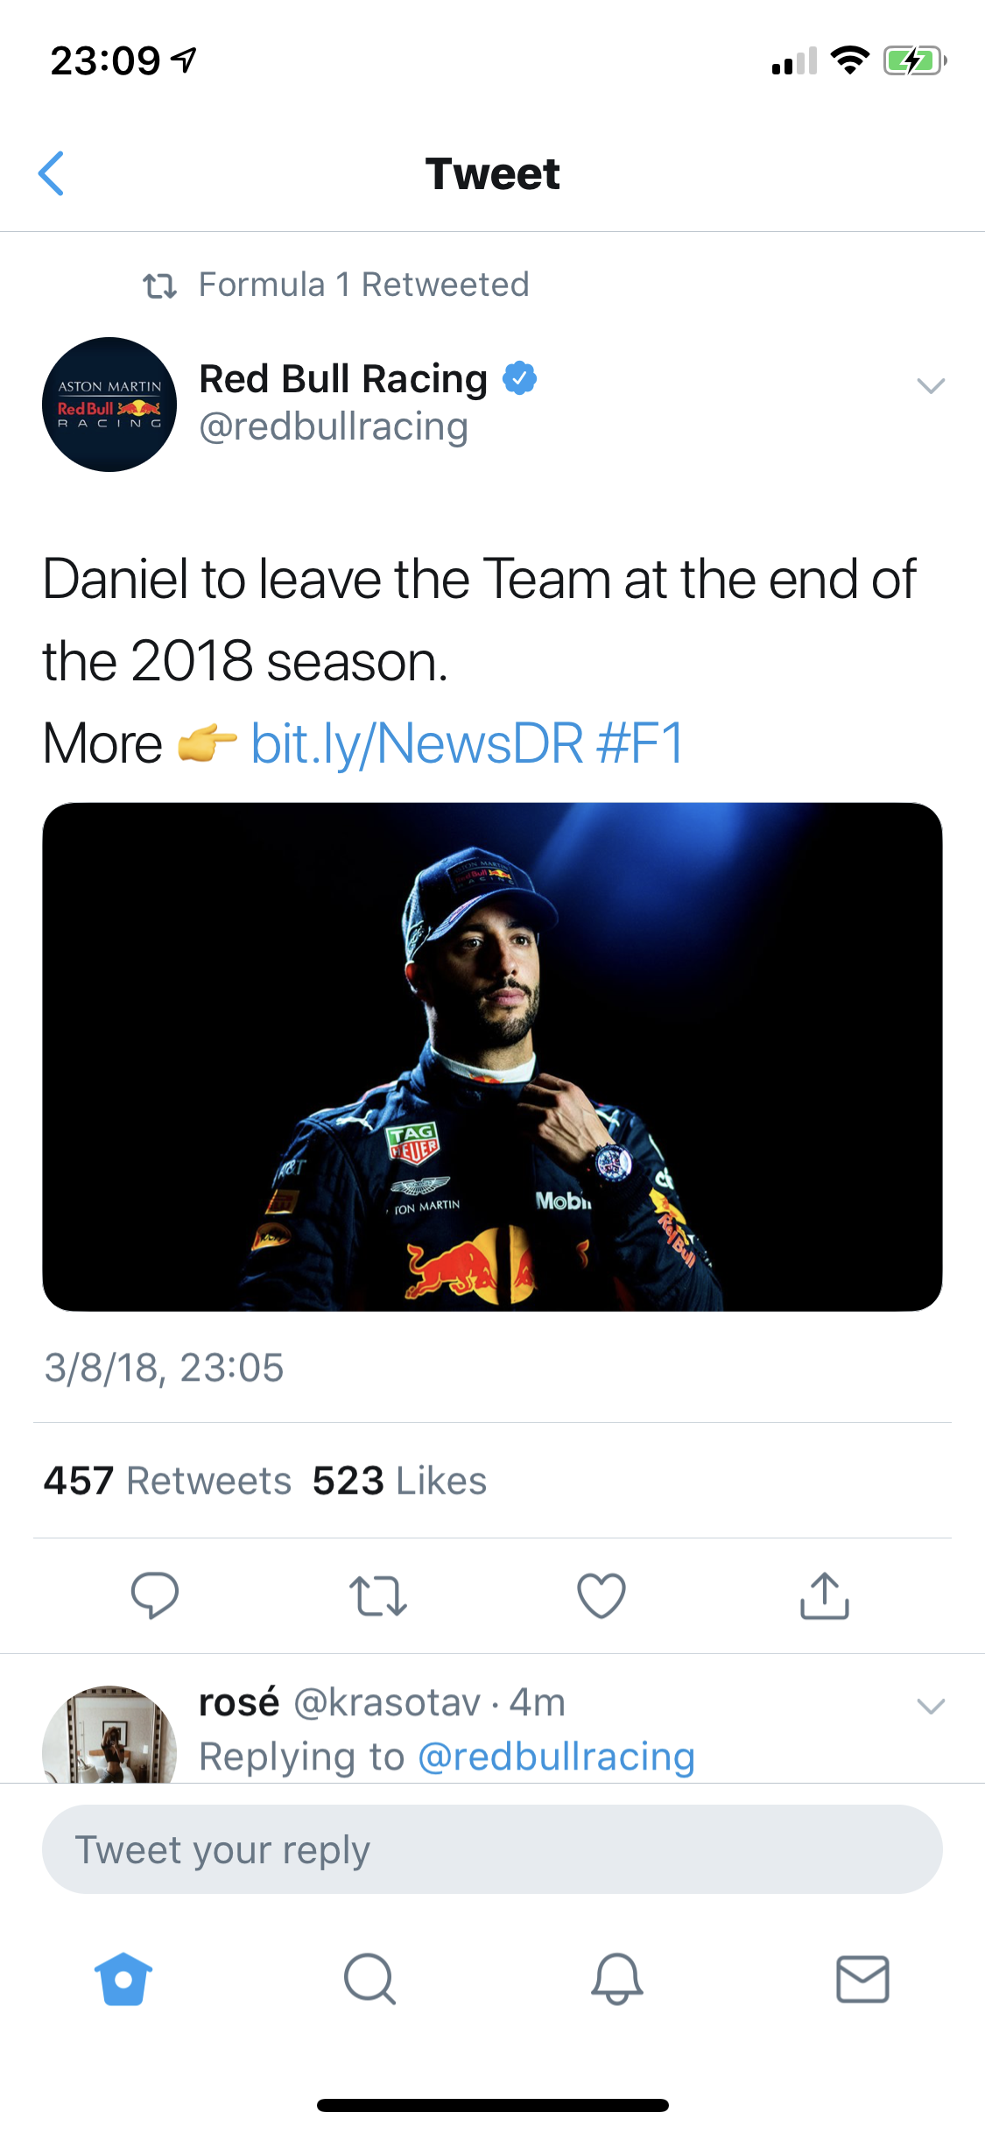Like the tweet with the heart icon
Screen dimensions: 985x2133
pyautogui.click(x=602, y=1594)
